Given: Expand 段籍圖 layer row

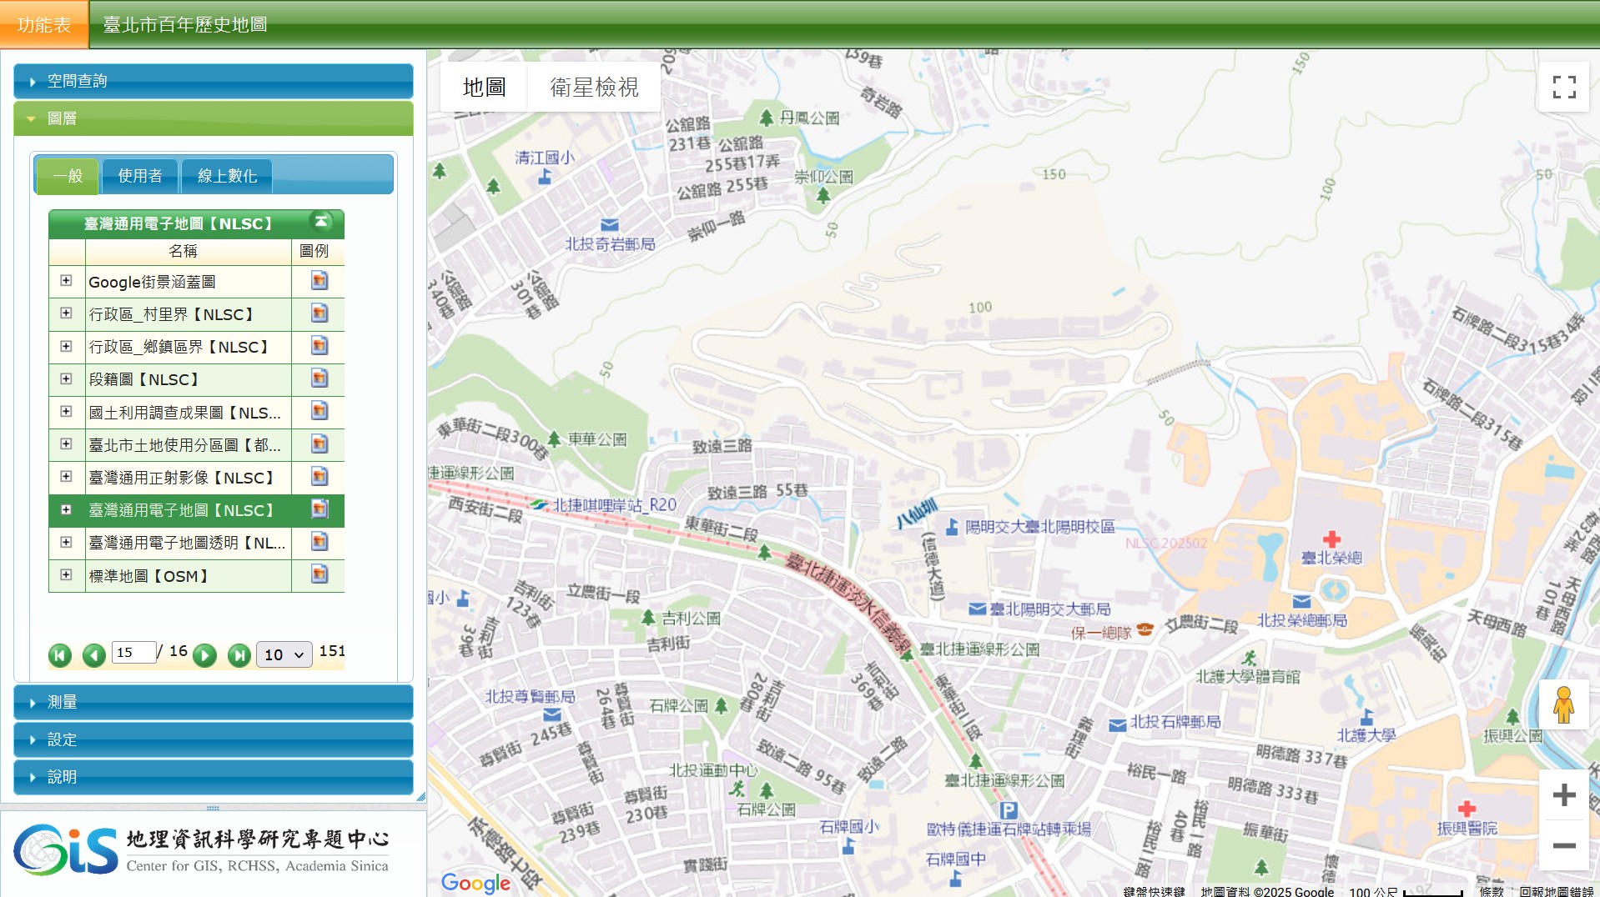Looking at the screenshot, I should click(66, 378).
